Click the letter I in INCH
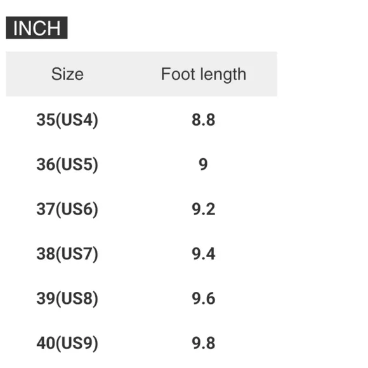Viewport: 368px width, 368px height. (x=15, y=28)
